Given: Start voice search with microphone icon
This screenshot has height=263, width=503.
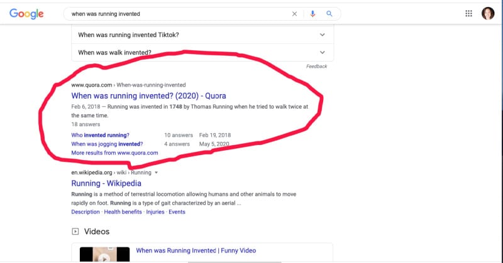Looking at the screenshot, I should (x=312, y=14).
